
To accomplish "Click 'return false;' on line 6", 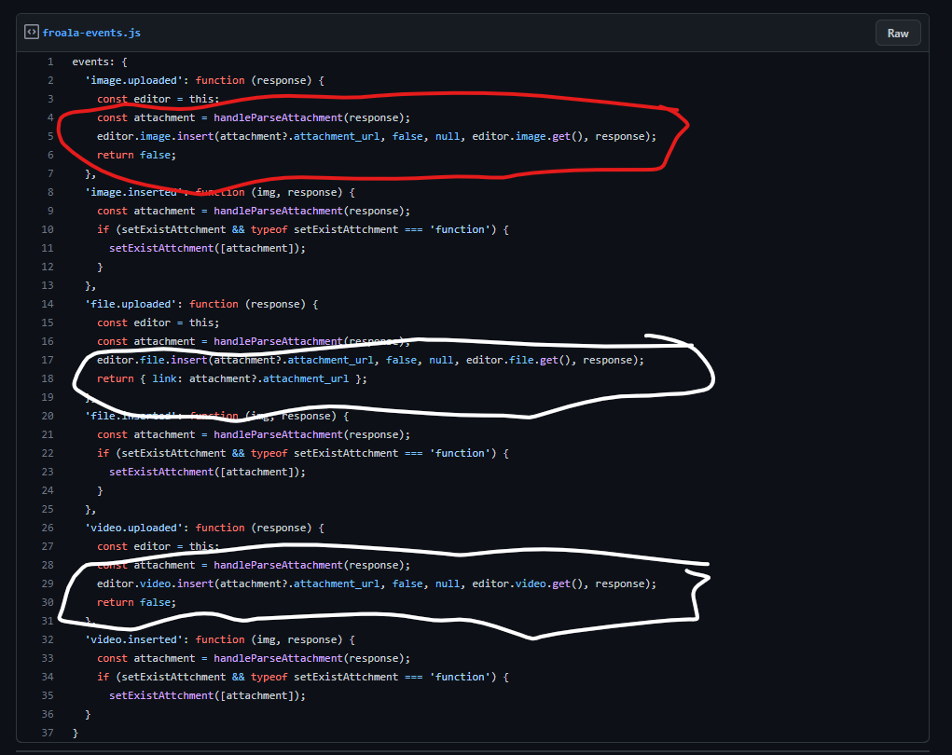I will (x=137, y=156).
